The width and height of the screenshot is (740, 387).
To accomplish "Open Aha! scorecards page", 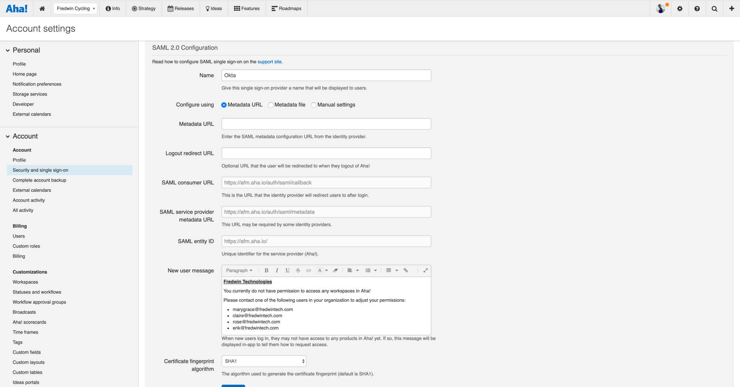I will click(30, 322).
